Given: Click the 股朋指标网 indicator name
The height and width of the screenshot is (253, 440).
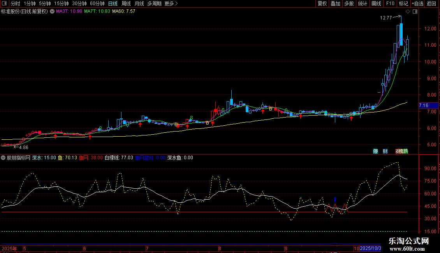Looking at the screenshot, I should pyautogui.click(x=19, y=158).
